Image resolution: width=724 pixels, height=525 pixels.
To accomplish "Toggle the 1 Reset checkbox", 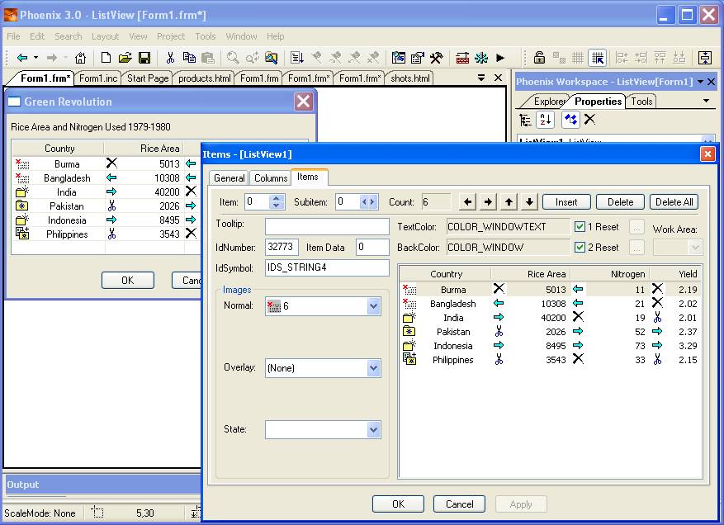I will [x=580, y=227].
